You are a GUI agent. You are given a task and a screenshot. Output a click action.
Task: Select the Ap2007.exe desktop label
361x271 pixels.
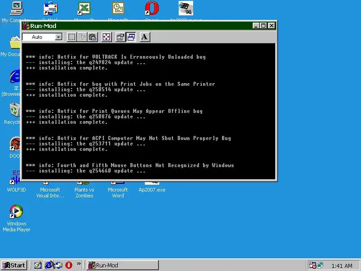click(x=152, y=190)
